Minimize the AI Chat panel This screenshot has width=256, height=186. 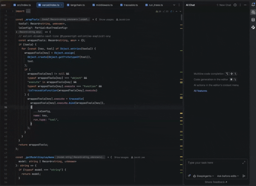point(245,5)
